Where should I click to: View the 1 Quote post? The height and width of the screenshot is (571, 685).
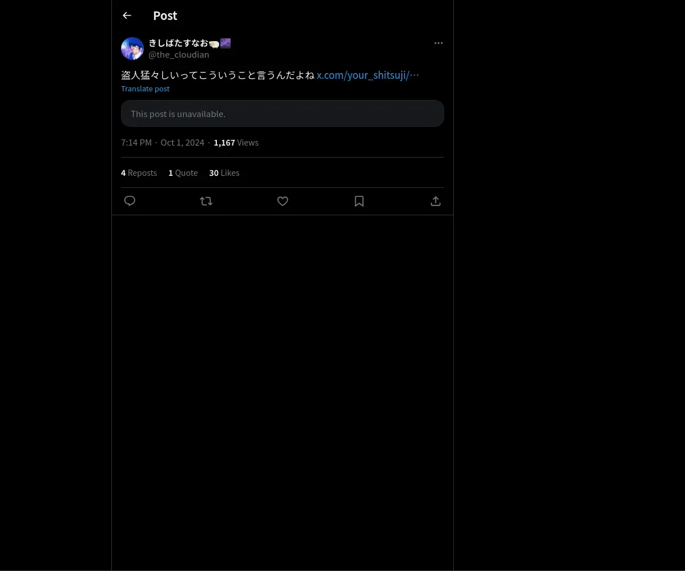click(183, 173)
